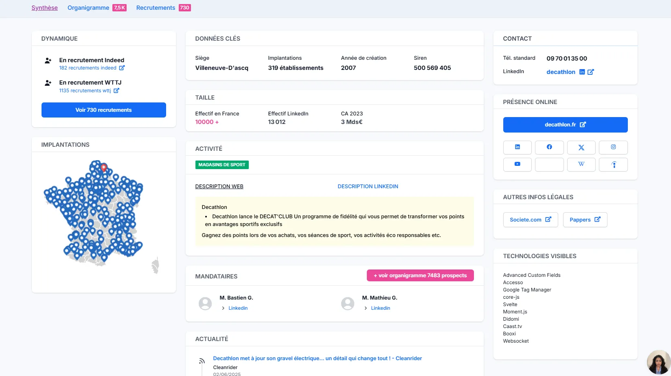Click the external link icon beside decathlon LinkedIn
Screen dimensions: 671x376
tap(591, 72)
